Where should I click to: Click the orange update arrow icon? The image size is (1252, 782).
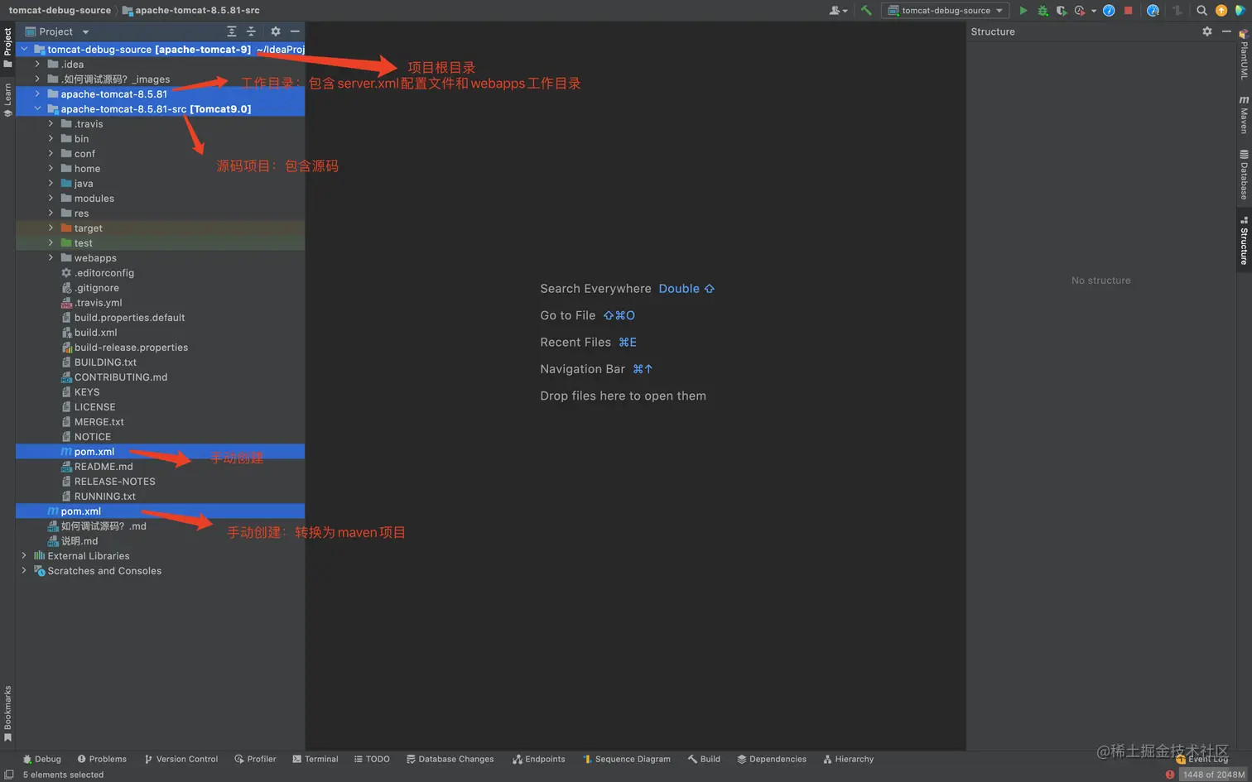pos(1221,11)
